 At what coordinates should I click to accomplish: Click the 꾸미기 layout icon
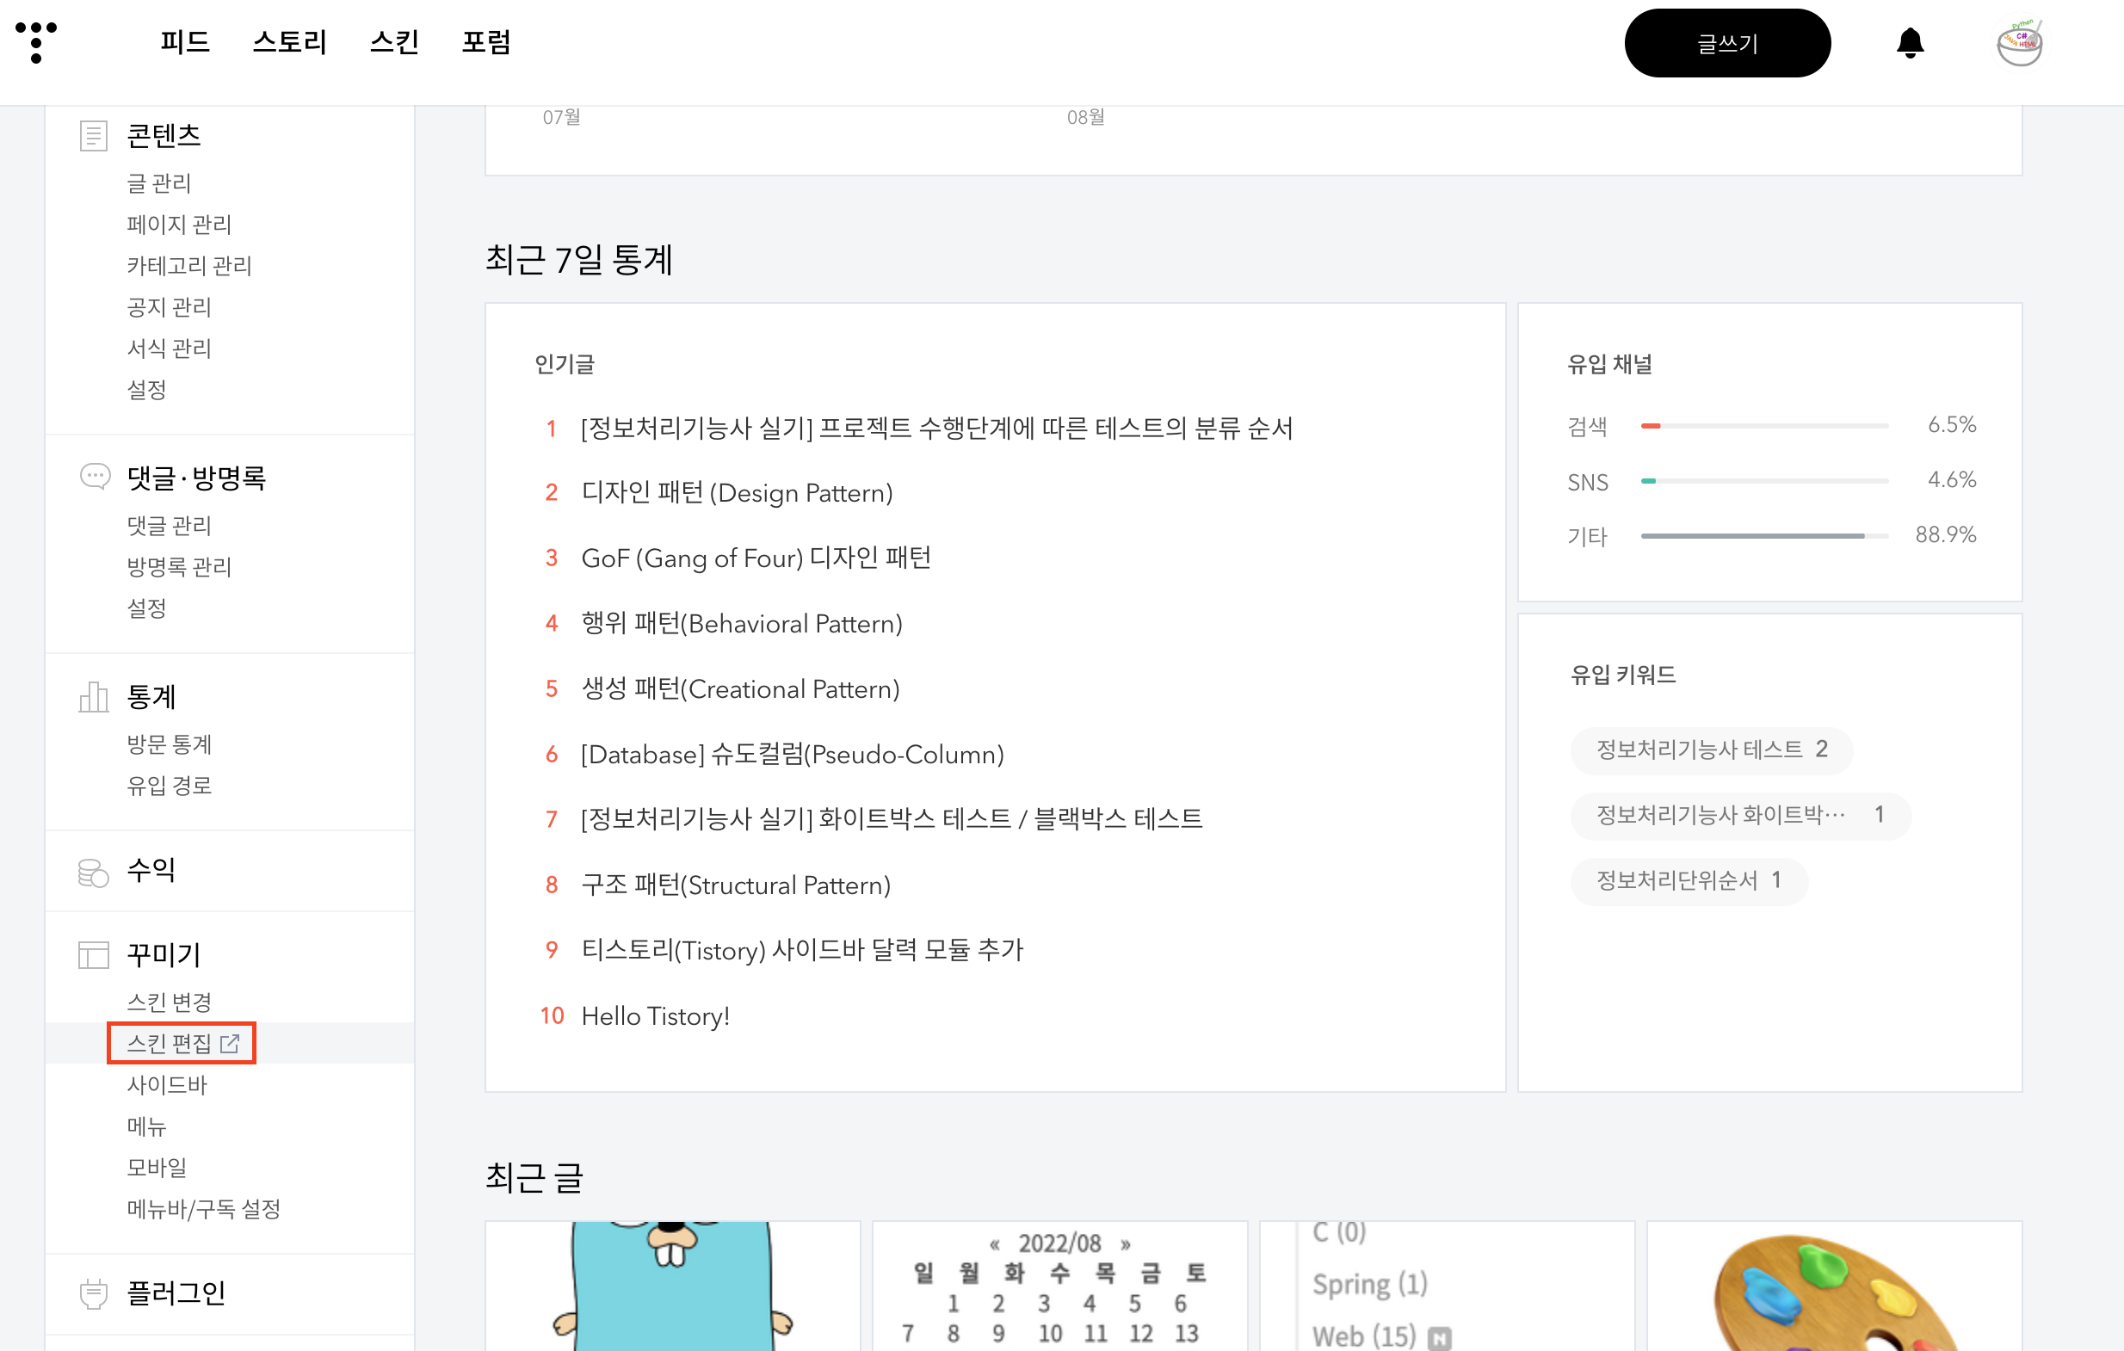pyautogui.click(x=94, y=954)
